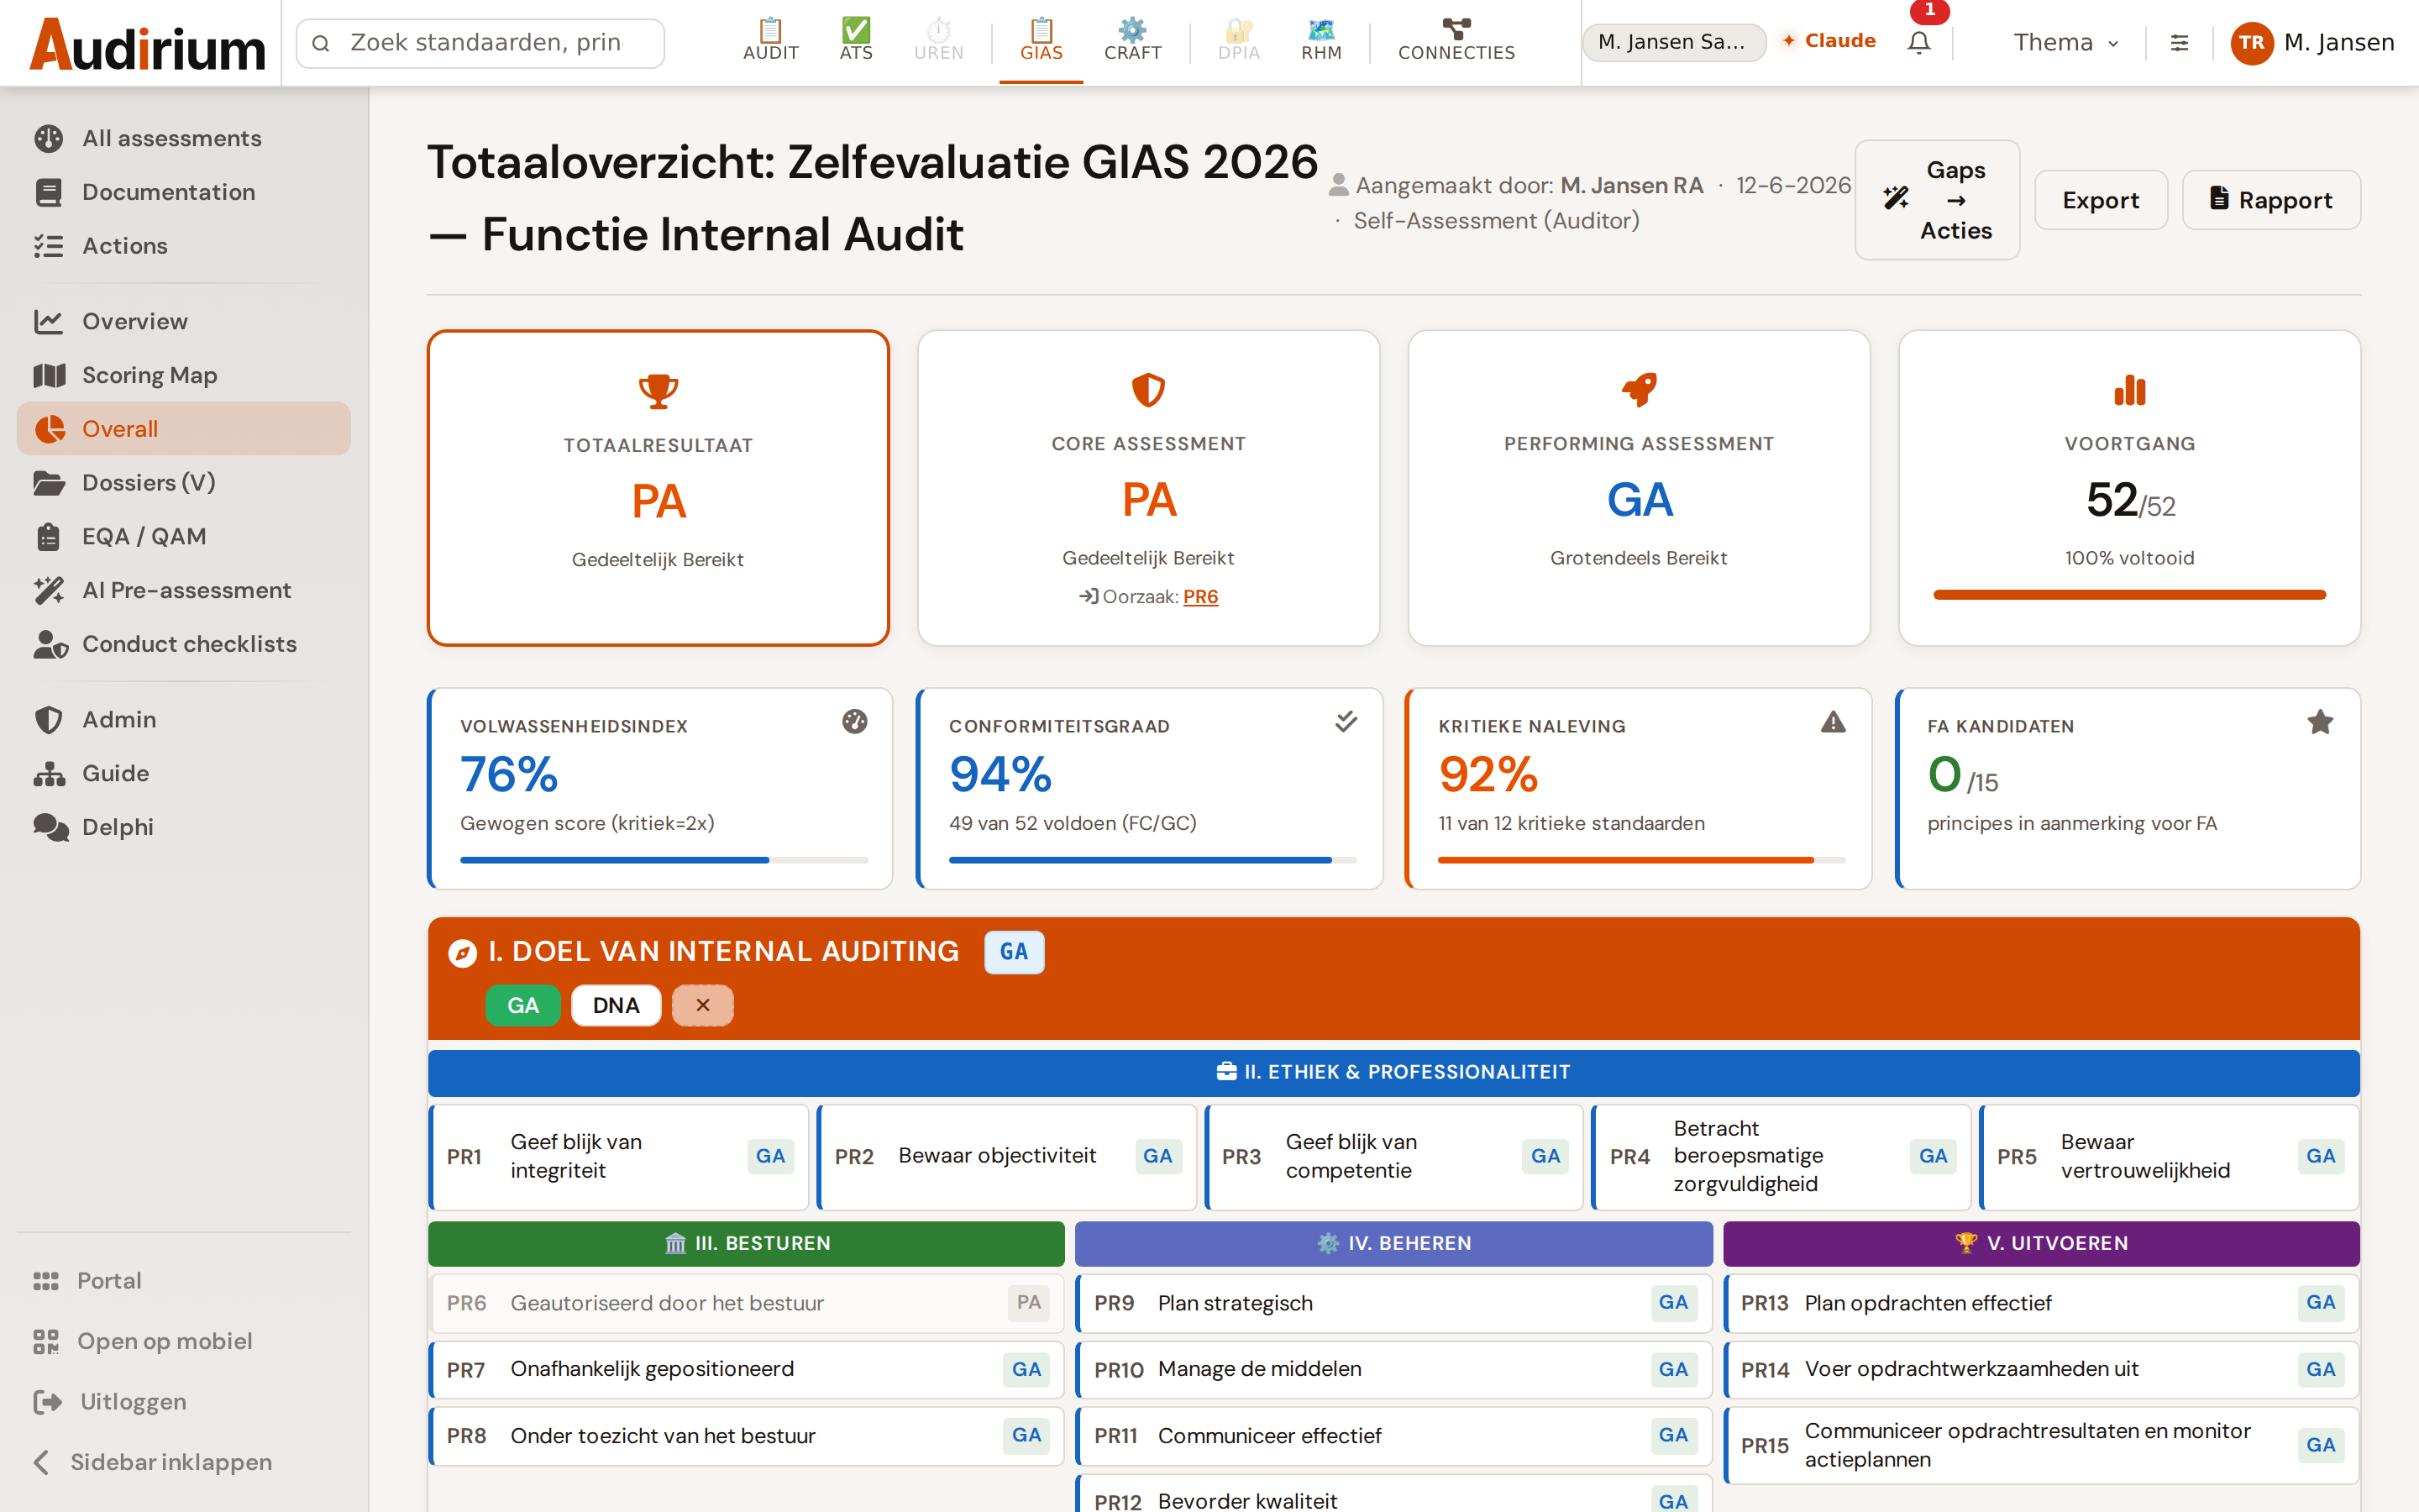Screen dimensions: 2419x1512
Task: Click Open op mobiel QR option
Action: pos(184,1341)
